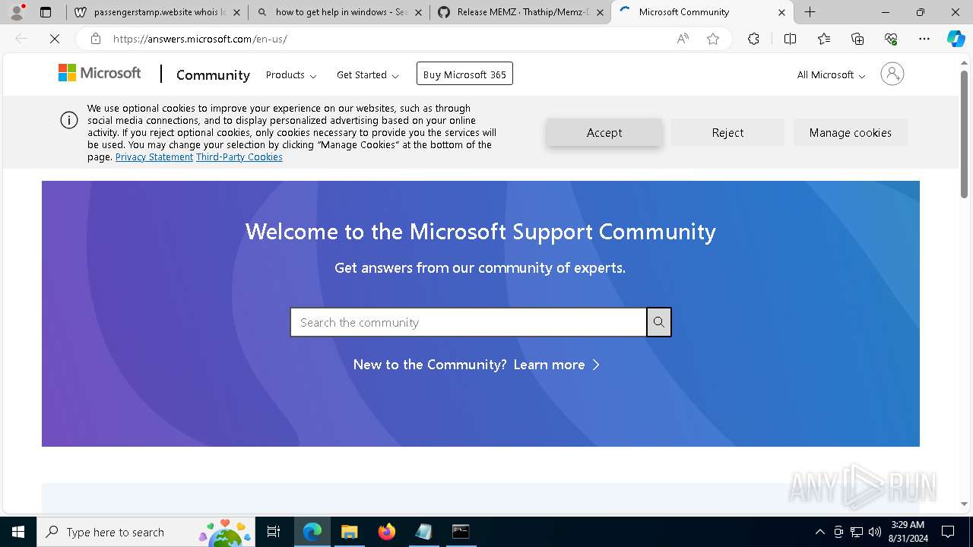Open the volume control tray icon
The width and height of the screenshot is (973, 547).
click(x=874, y=532)
